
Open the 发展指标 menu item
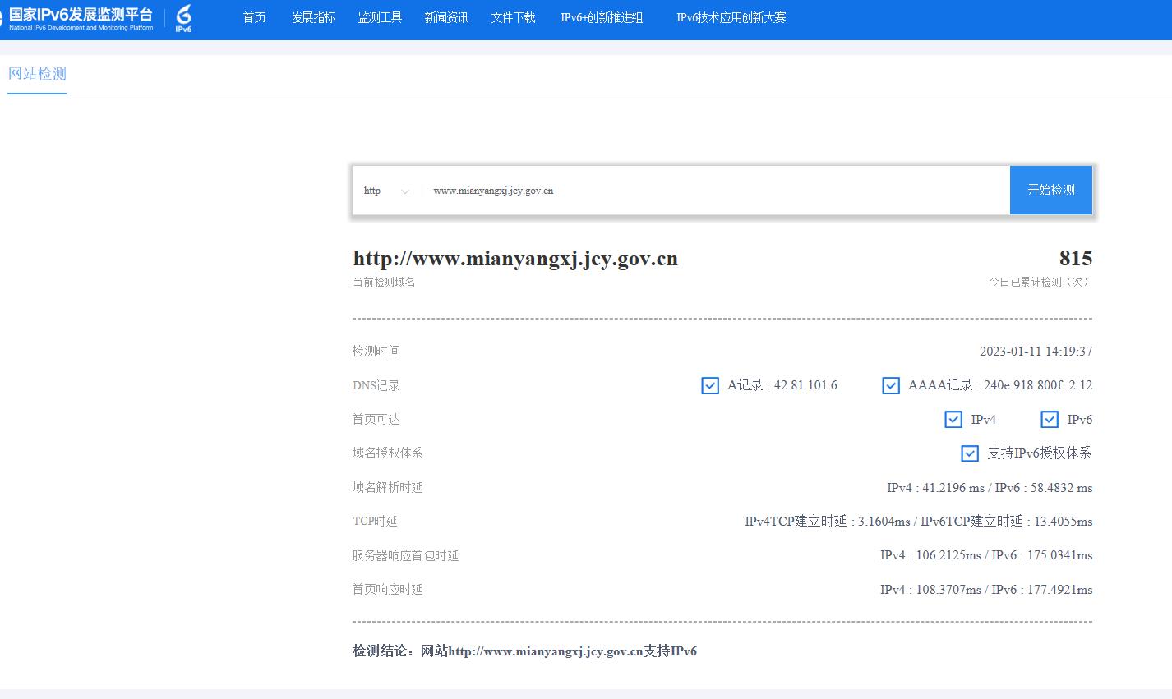(x=313, y=17)
